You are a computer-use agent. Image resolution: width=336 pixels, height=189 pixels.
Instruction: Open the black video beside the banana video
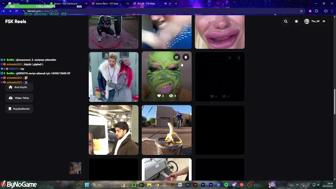220,130
